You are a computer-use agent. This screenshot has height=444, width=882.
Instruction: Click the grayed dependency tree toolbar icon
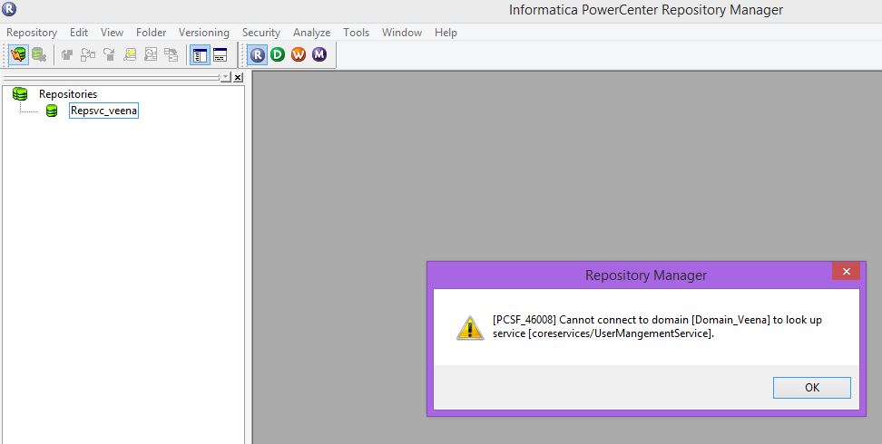[171, 54]
